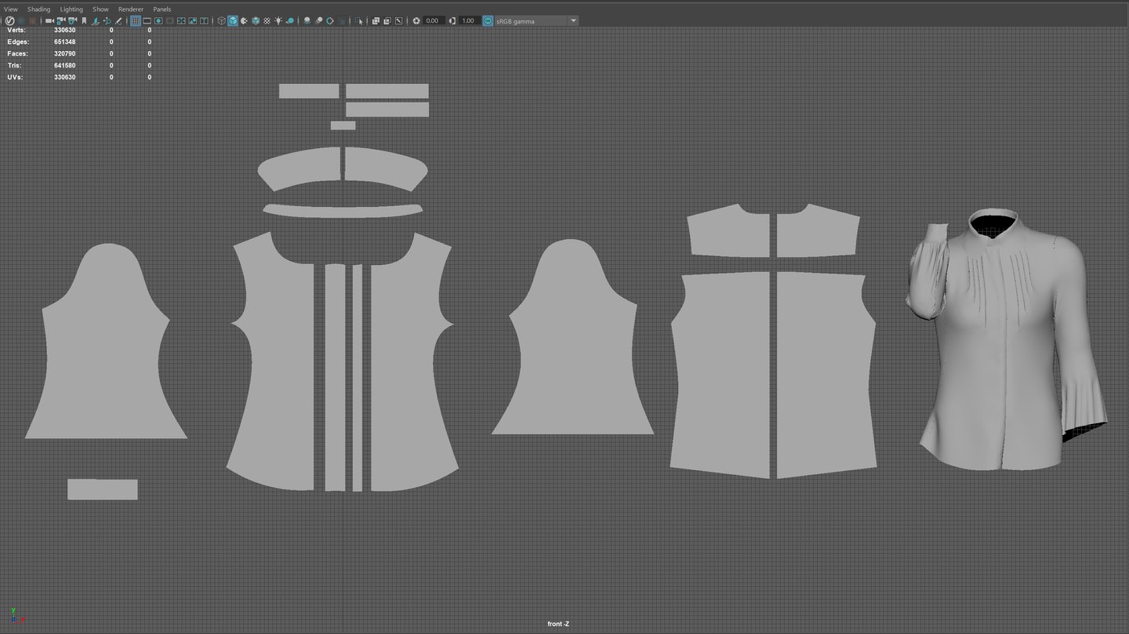The width and height of the screenshot is (1129, 634).
Task: Click the exposure value field showing 0.00
Action: coord(433,20)
